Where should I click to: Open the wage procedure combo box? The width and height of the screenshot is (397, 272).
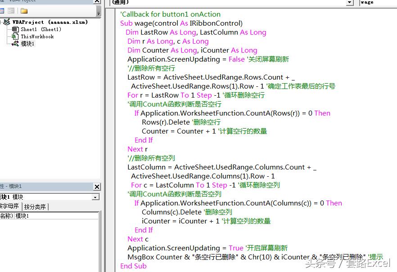[377, 2]
